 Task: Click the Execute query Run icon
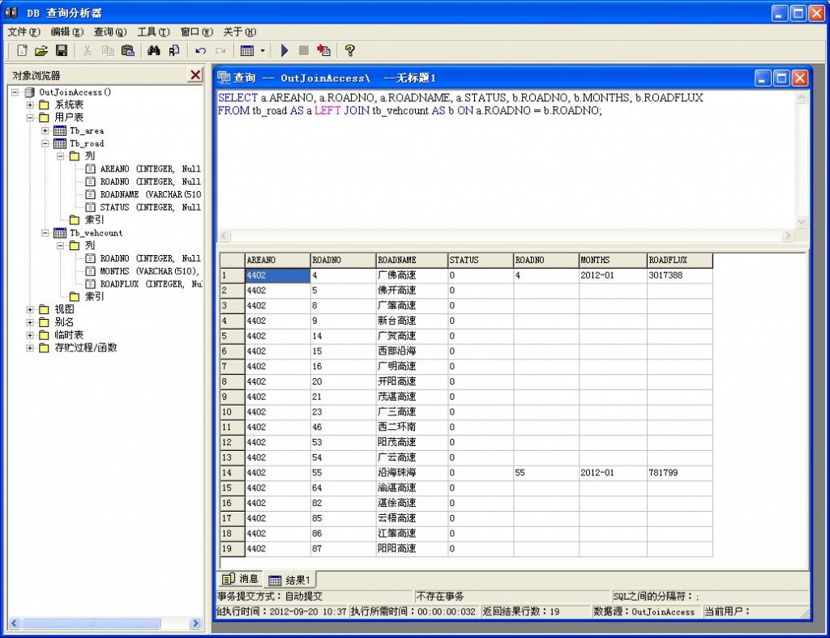pos(285,50)
